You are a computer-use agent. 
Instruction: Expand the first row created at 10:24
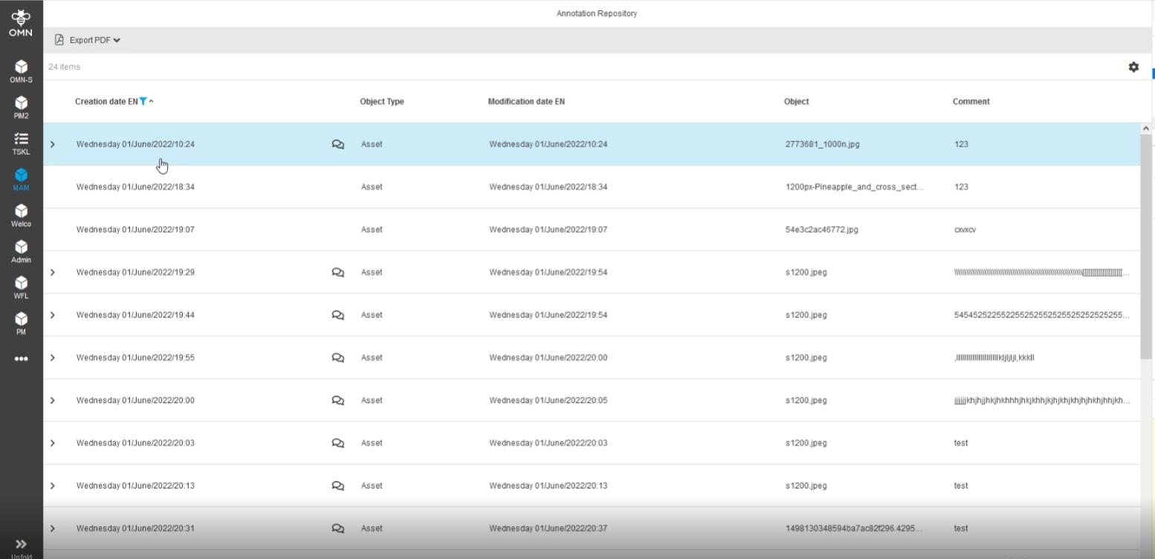(52, 144)
